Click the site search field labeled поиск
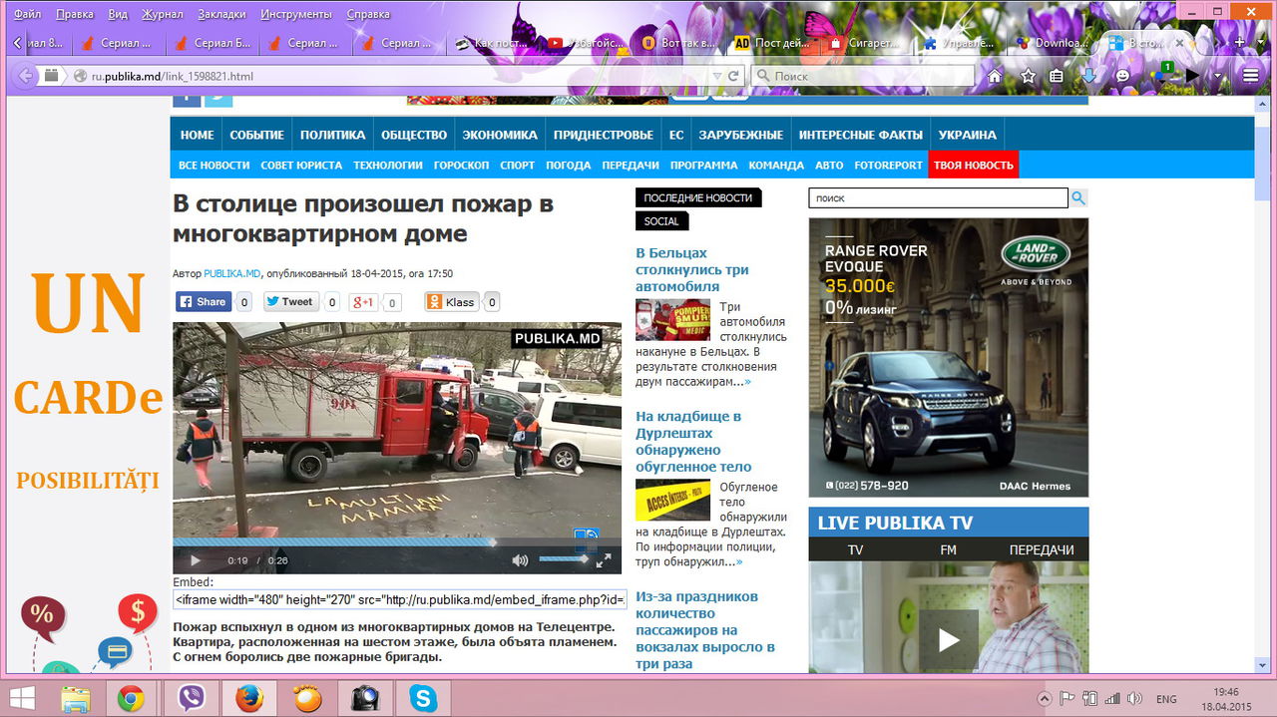The height and width of the screenshot is (717, 1277). [938, 198]
